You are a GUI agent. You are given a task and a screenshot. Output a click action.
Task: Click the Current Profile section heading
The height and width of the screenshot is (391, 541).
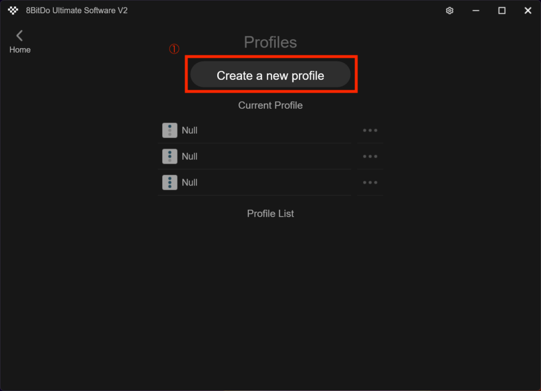click(270, 105)
